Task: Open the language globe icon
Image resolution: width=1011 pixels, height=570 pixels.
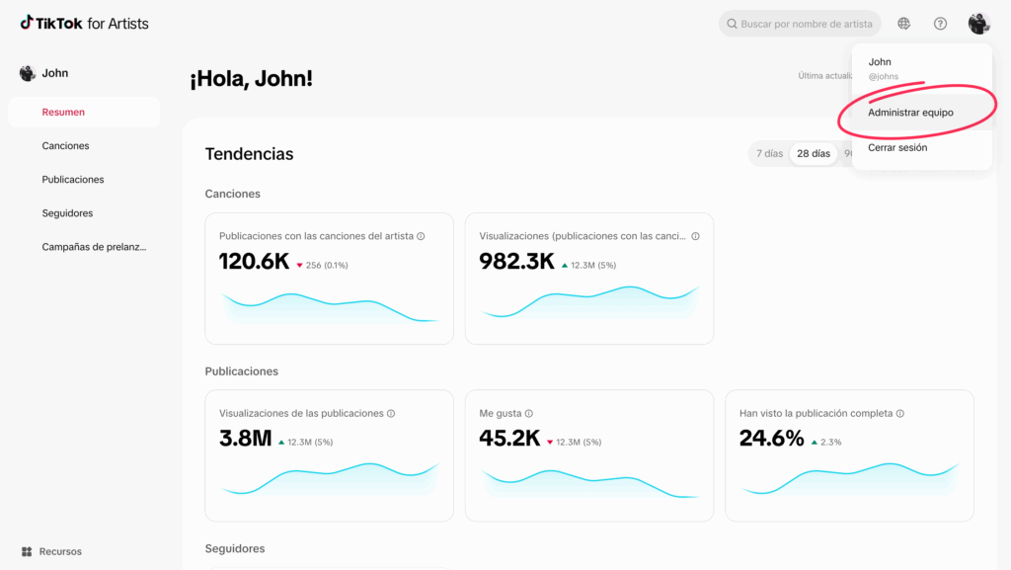Action: pyautogui.click(x=904, y=24)
